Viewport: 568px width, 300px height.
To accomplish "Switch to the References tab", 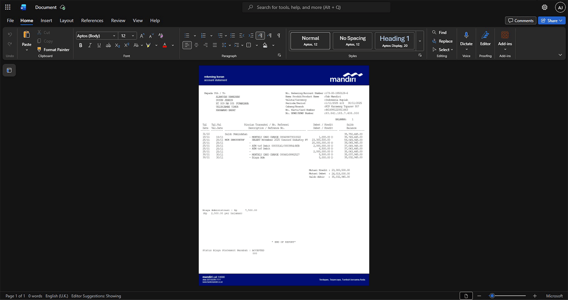I will 92,20.
